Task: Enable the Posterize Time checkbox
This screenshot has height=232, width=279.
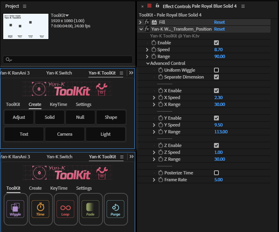Action: [x=216, y=173]
